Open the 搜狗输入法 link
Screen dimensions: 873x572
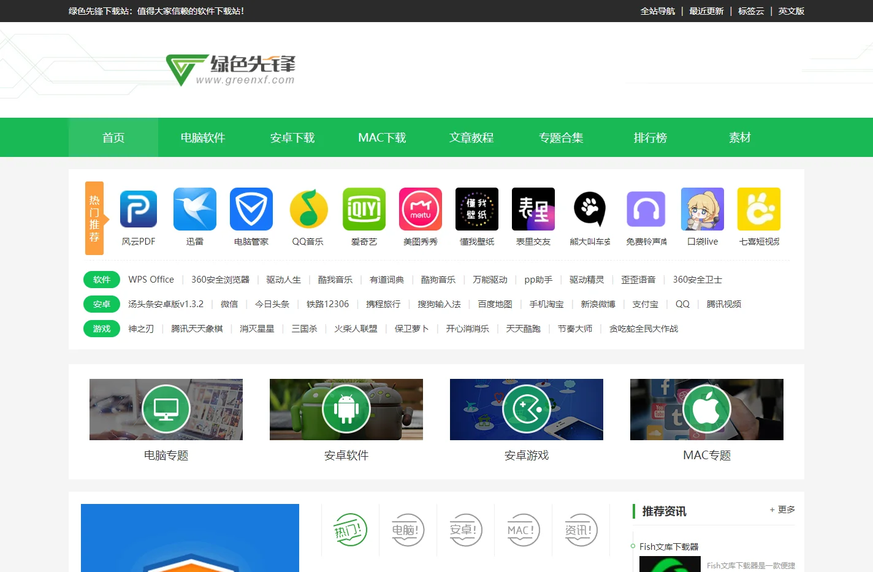point(439,304)
